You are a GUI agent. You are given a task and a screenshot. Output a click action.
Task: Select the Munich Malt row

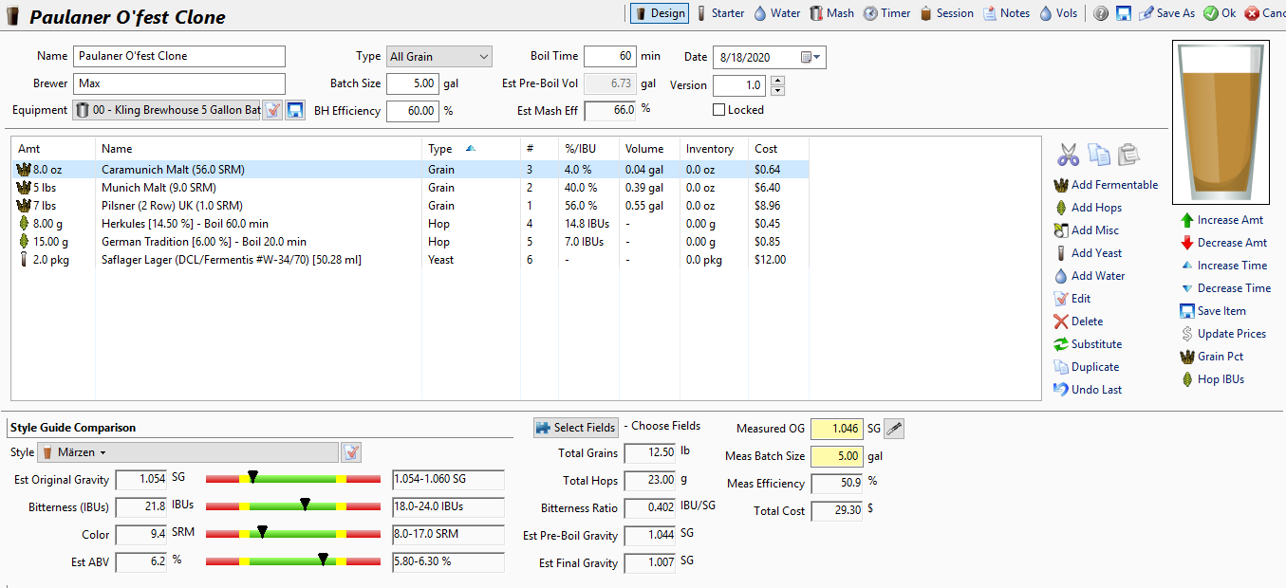pos(410,188)
